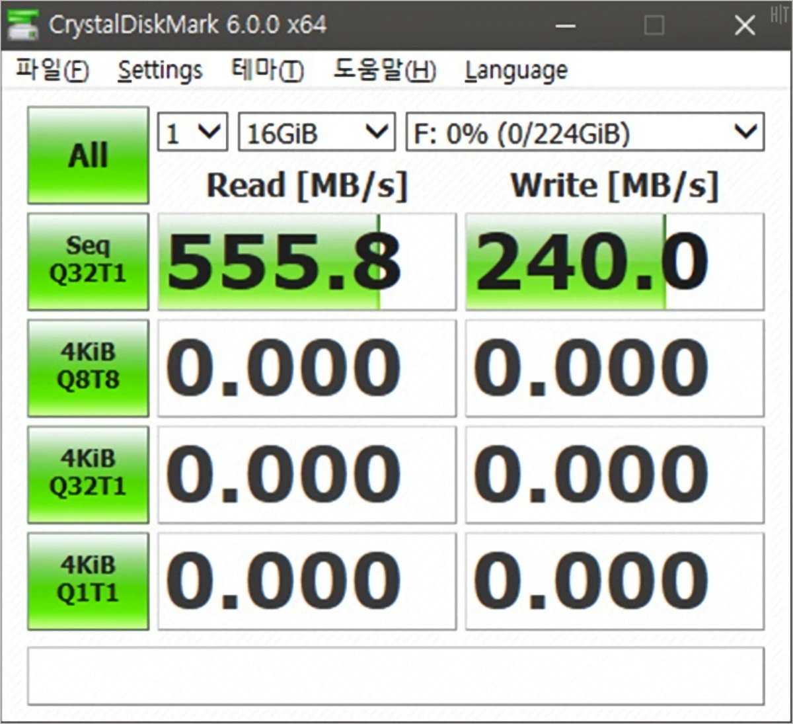Select the 4KiB Q32T1 read result
Viewport: 793px width, 724px height.
click(x=307, y=474)
